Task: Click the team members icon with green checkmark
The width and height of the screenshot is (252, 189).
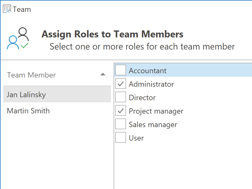Action: click(18, 38)
